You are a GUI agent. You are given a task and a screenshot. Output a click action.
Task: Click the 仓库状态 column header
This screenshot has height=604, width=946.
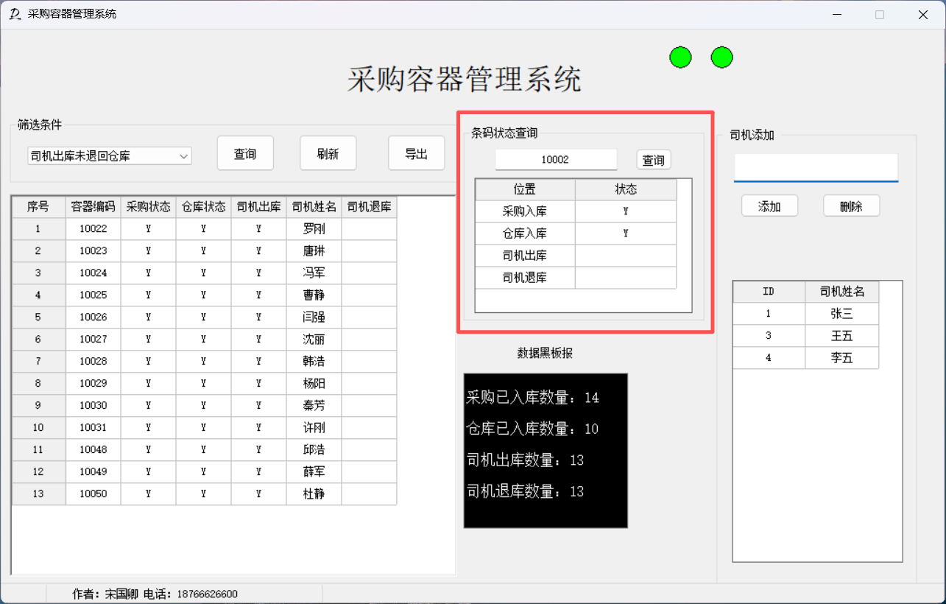pyautogui.click(x=204, y=207)
